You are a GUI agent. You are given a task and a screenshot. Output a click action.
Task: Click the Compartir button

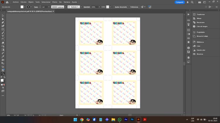point(180,2)
